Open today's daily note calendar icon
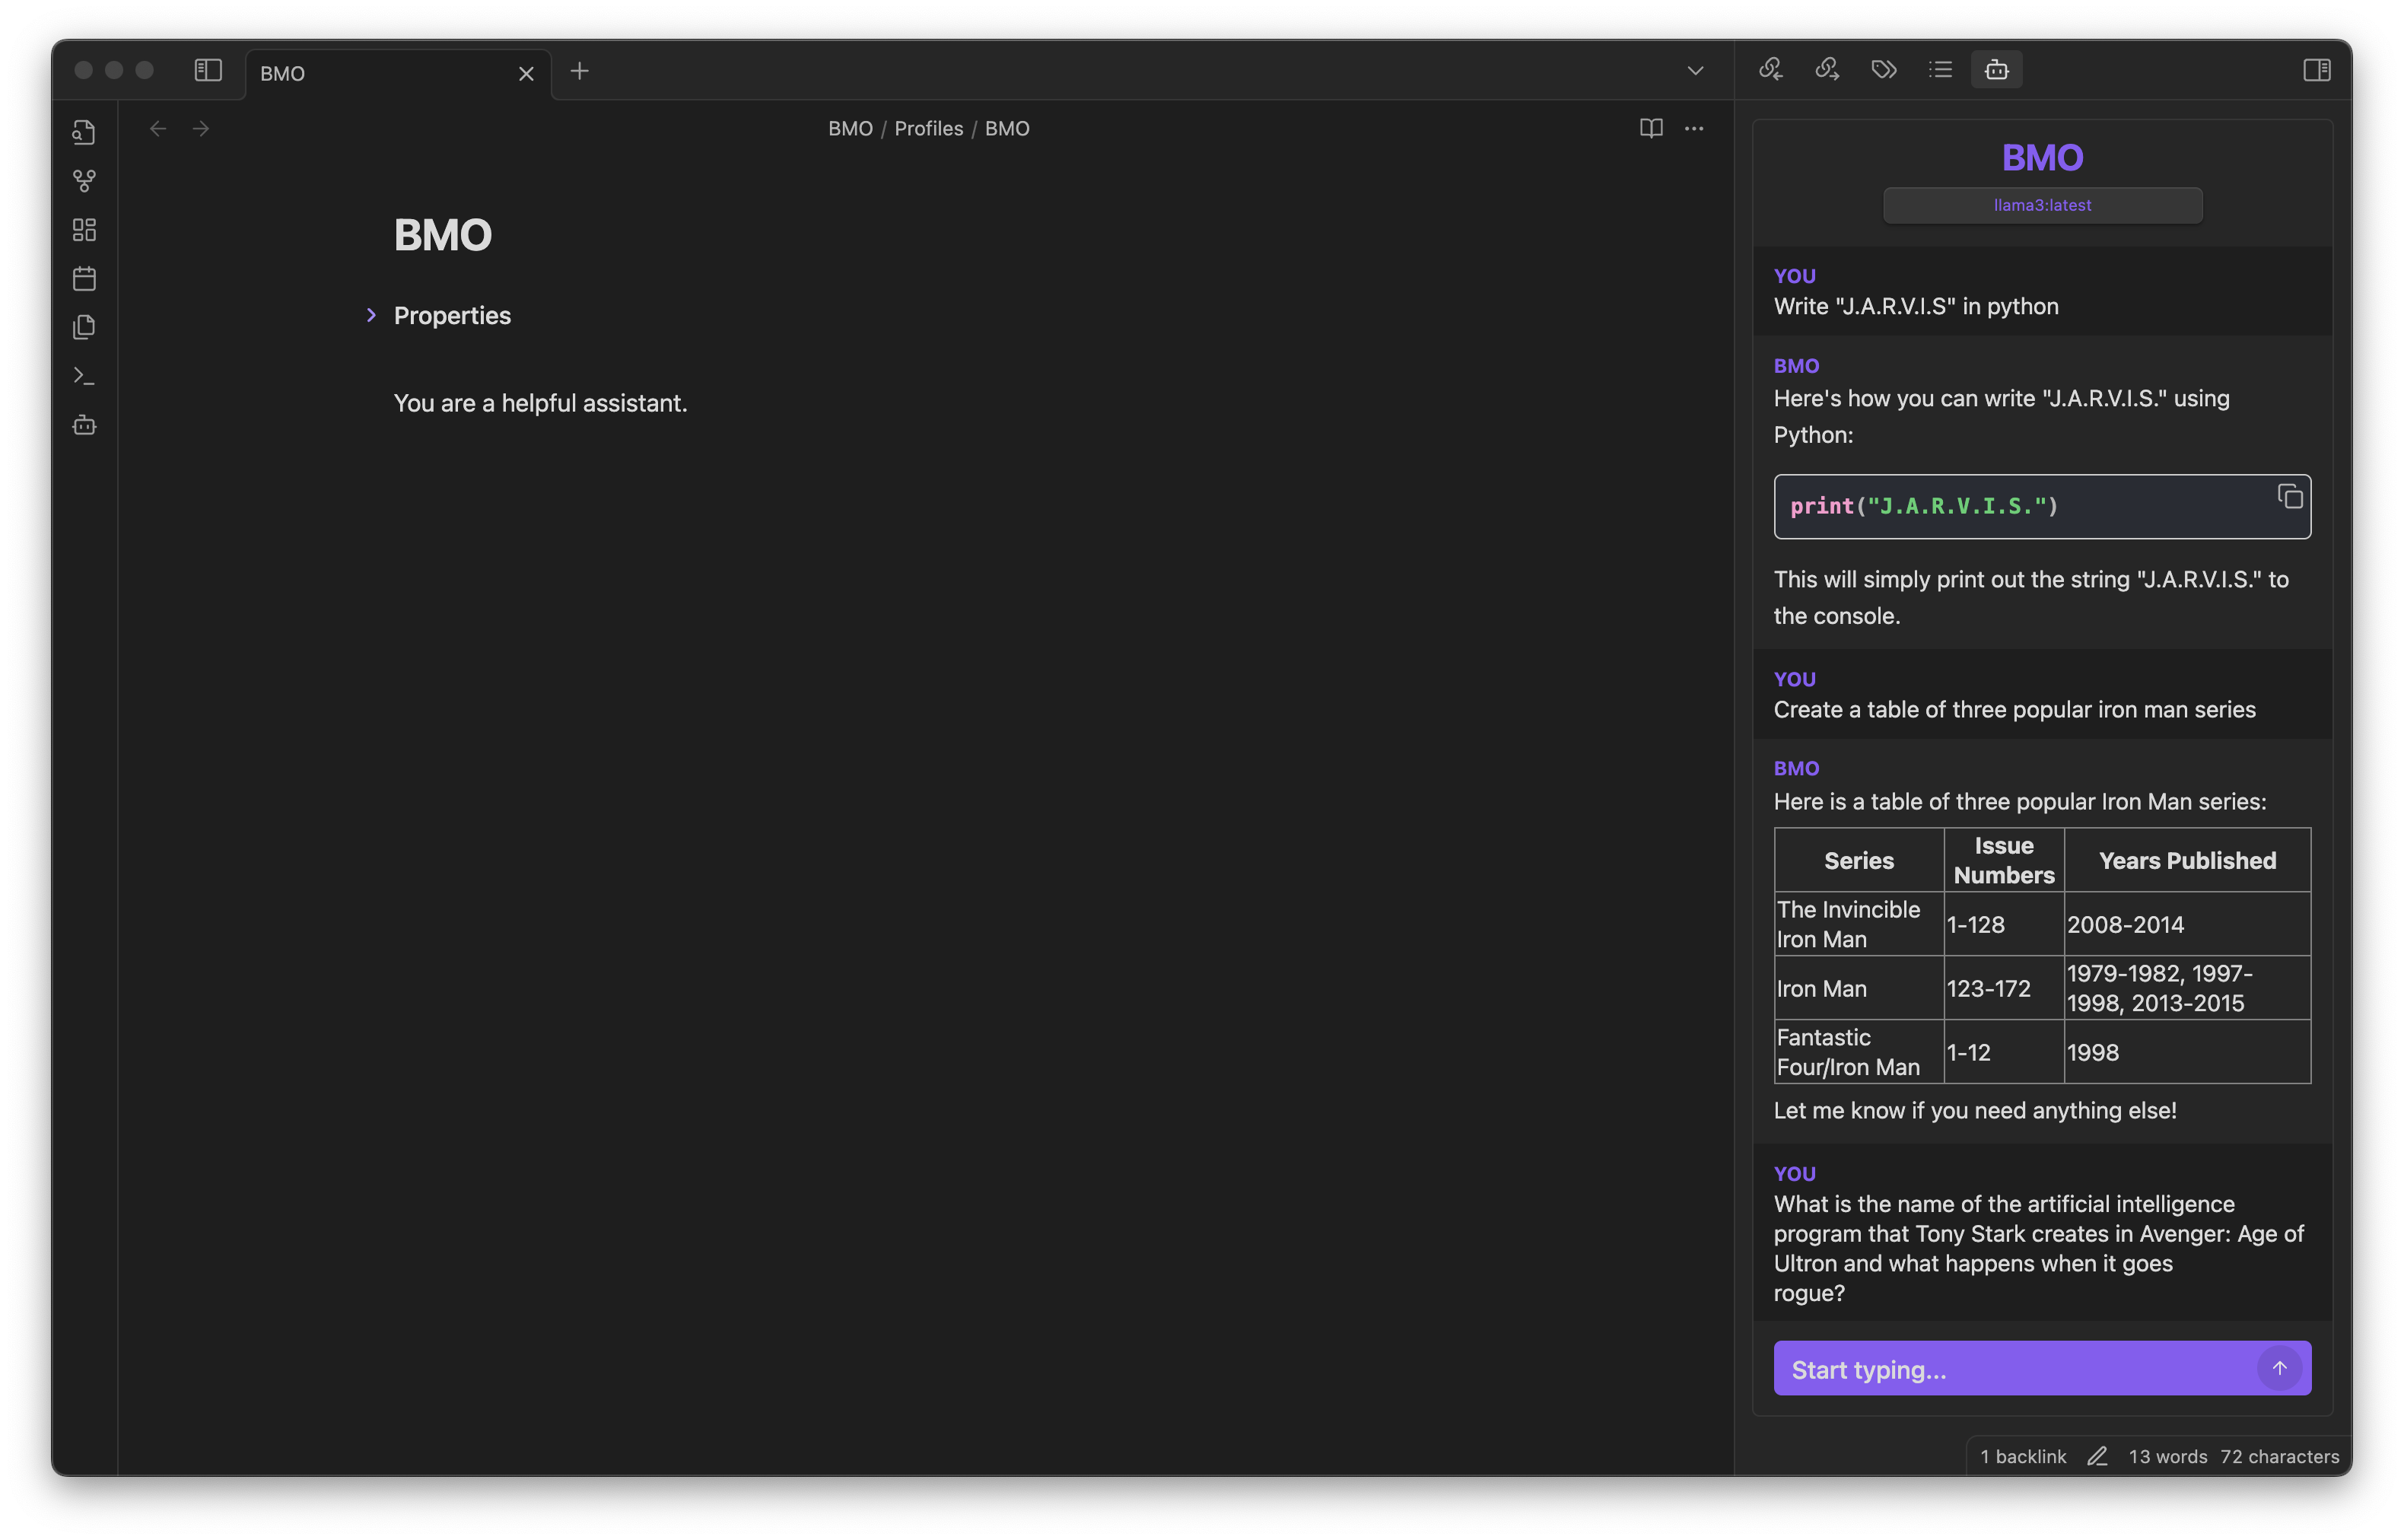Viewport: 2404px width, 1540px height. click(84, 278)
